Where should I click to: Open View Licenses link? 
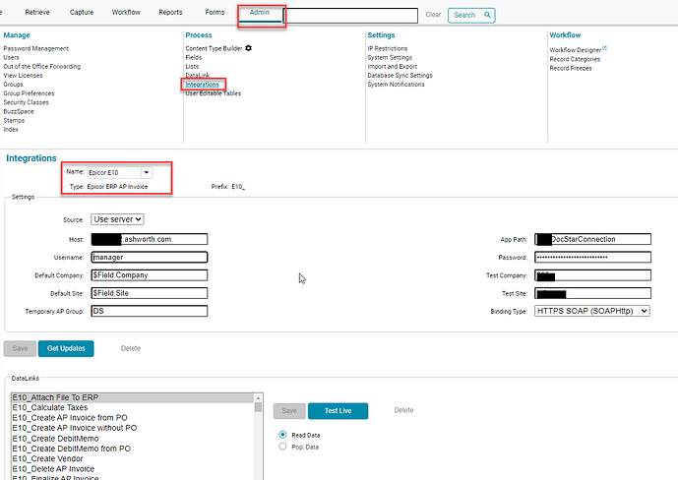tap(23, 75)
